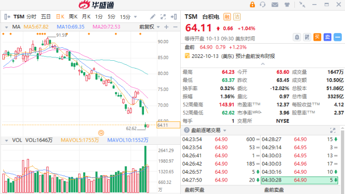The width and height of the screenshot is (345, 194).
Task: Click the orange Buy (买) button
Action: [x=317, y=37]
